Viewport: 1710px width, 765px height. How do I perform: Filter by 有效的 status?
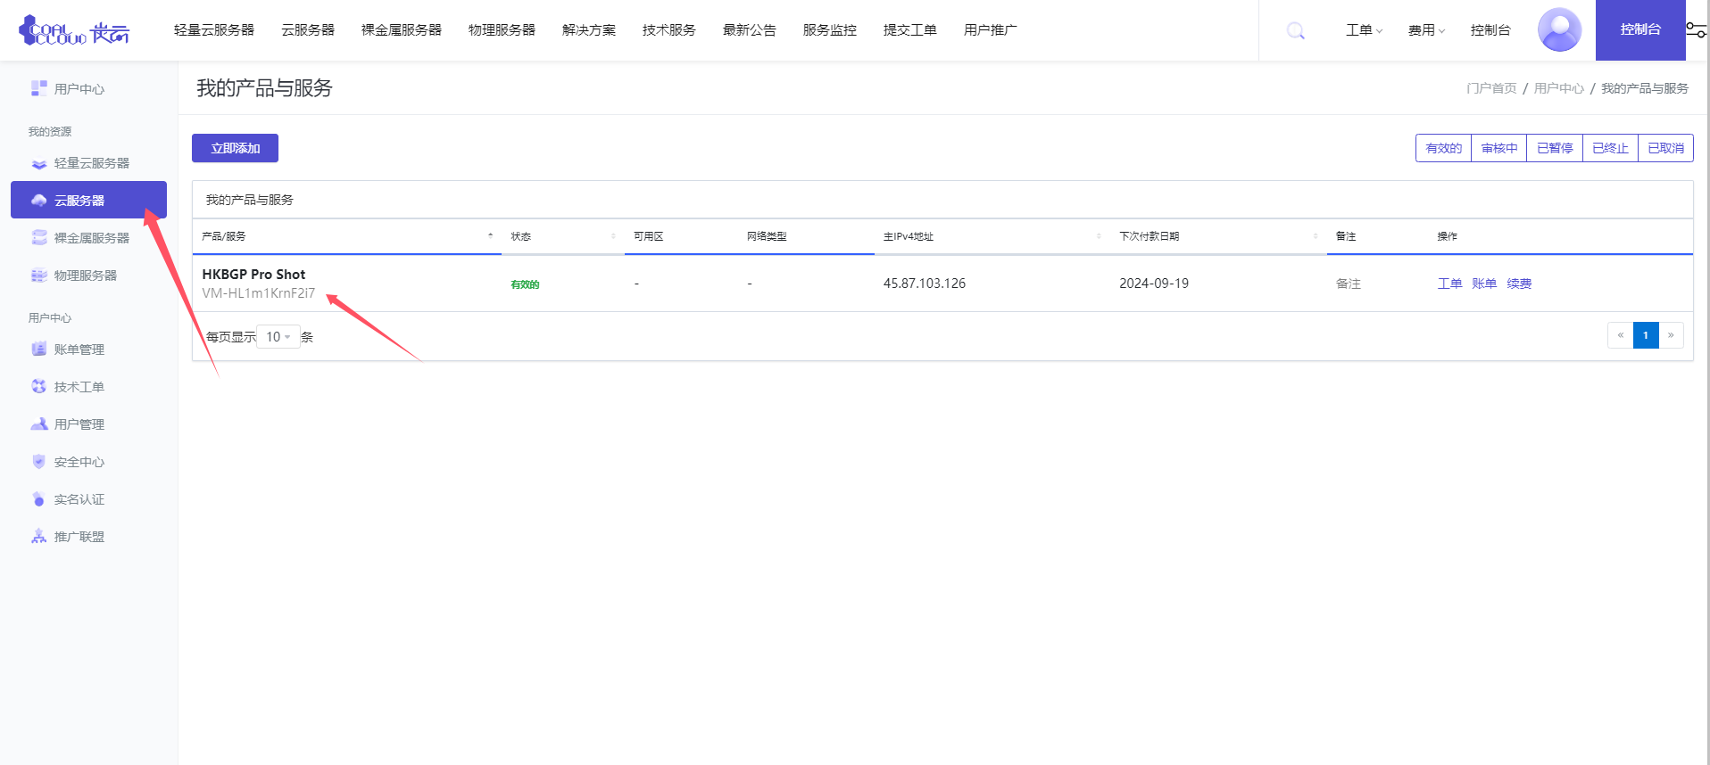tap(1443, 148)
